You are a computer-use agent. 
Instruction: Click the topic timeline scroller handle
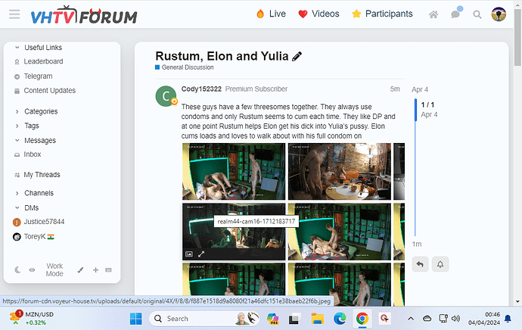[x=415, y=109]
